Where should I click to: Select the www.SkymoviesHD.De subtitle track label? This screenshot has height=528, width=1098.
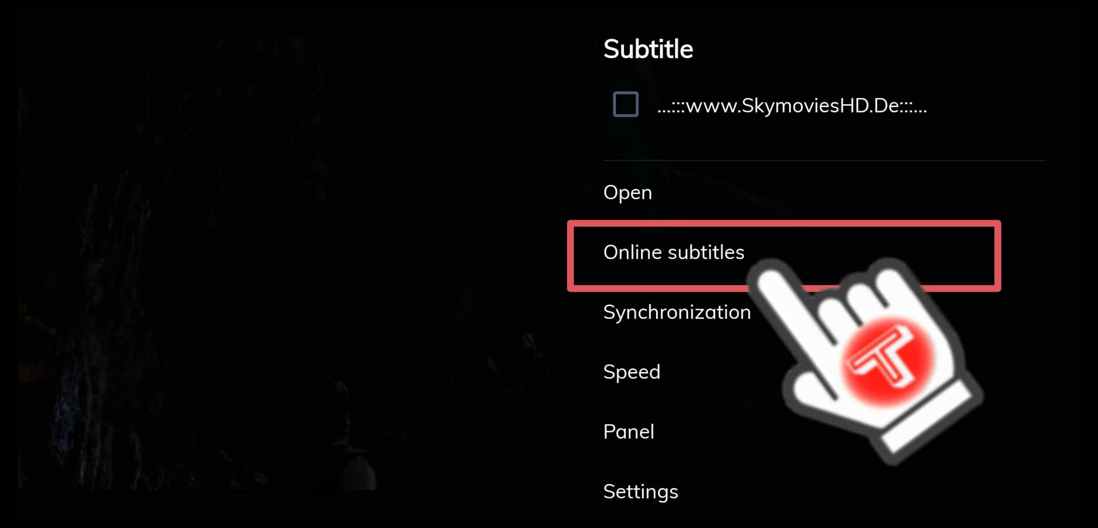[x=791, y=106]
